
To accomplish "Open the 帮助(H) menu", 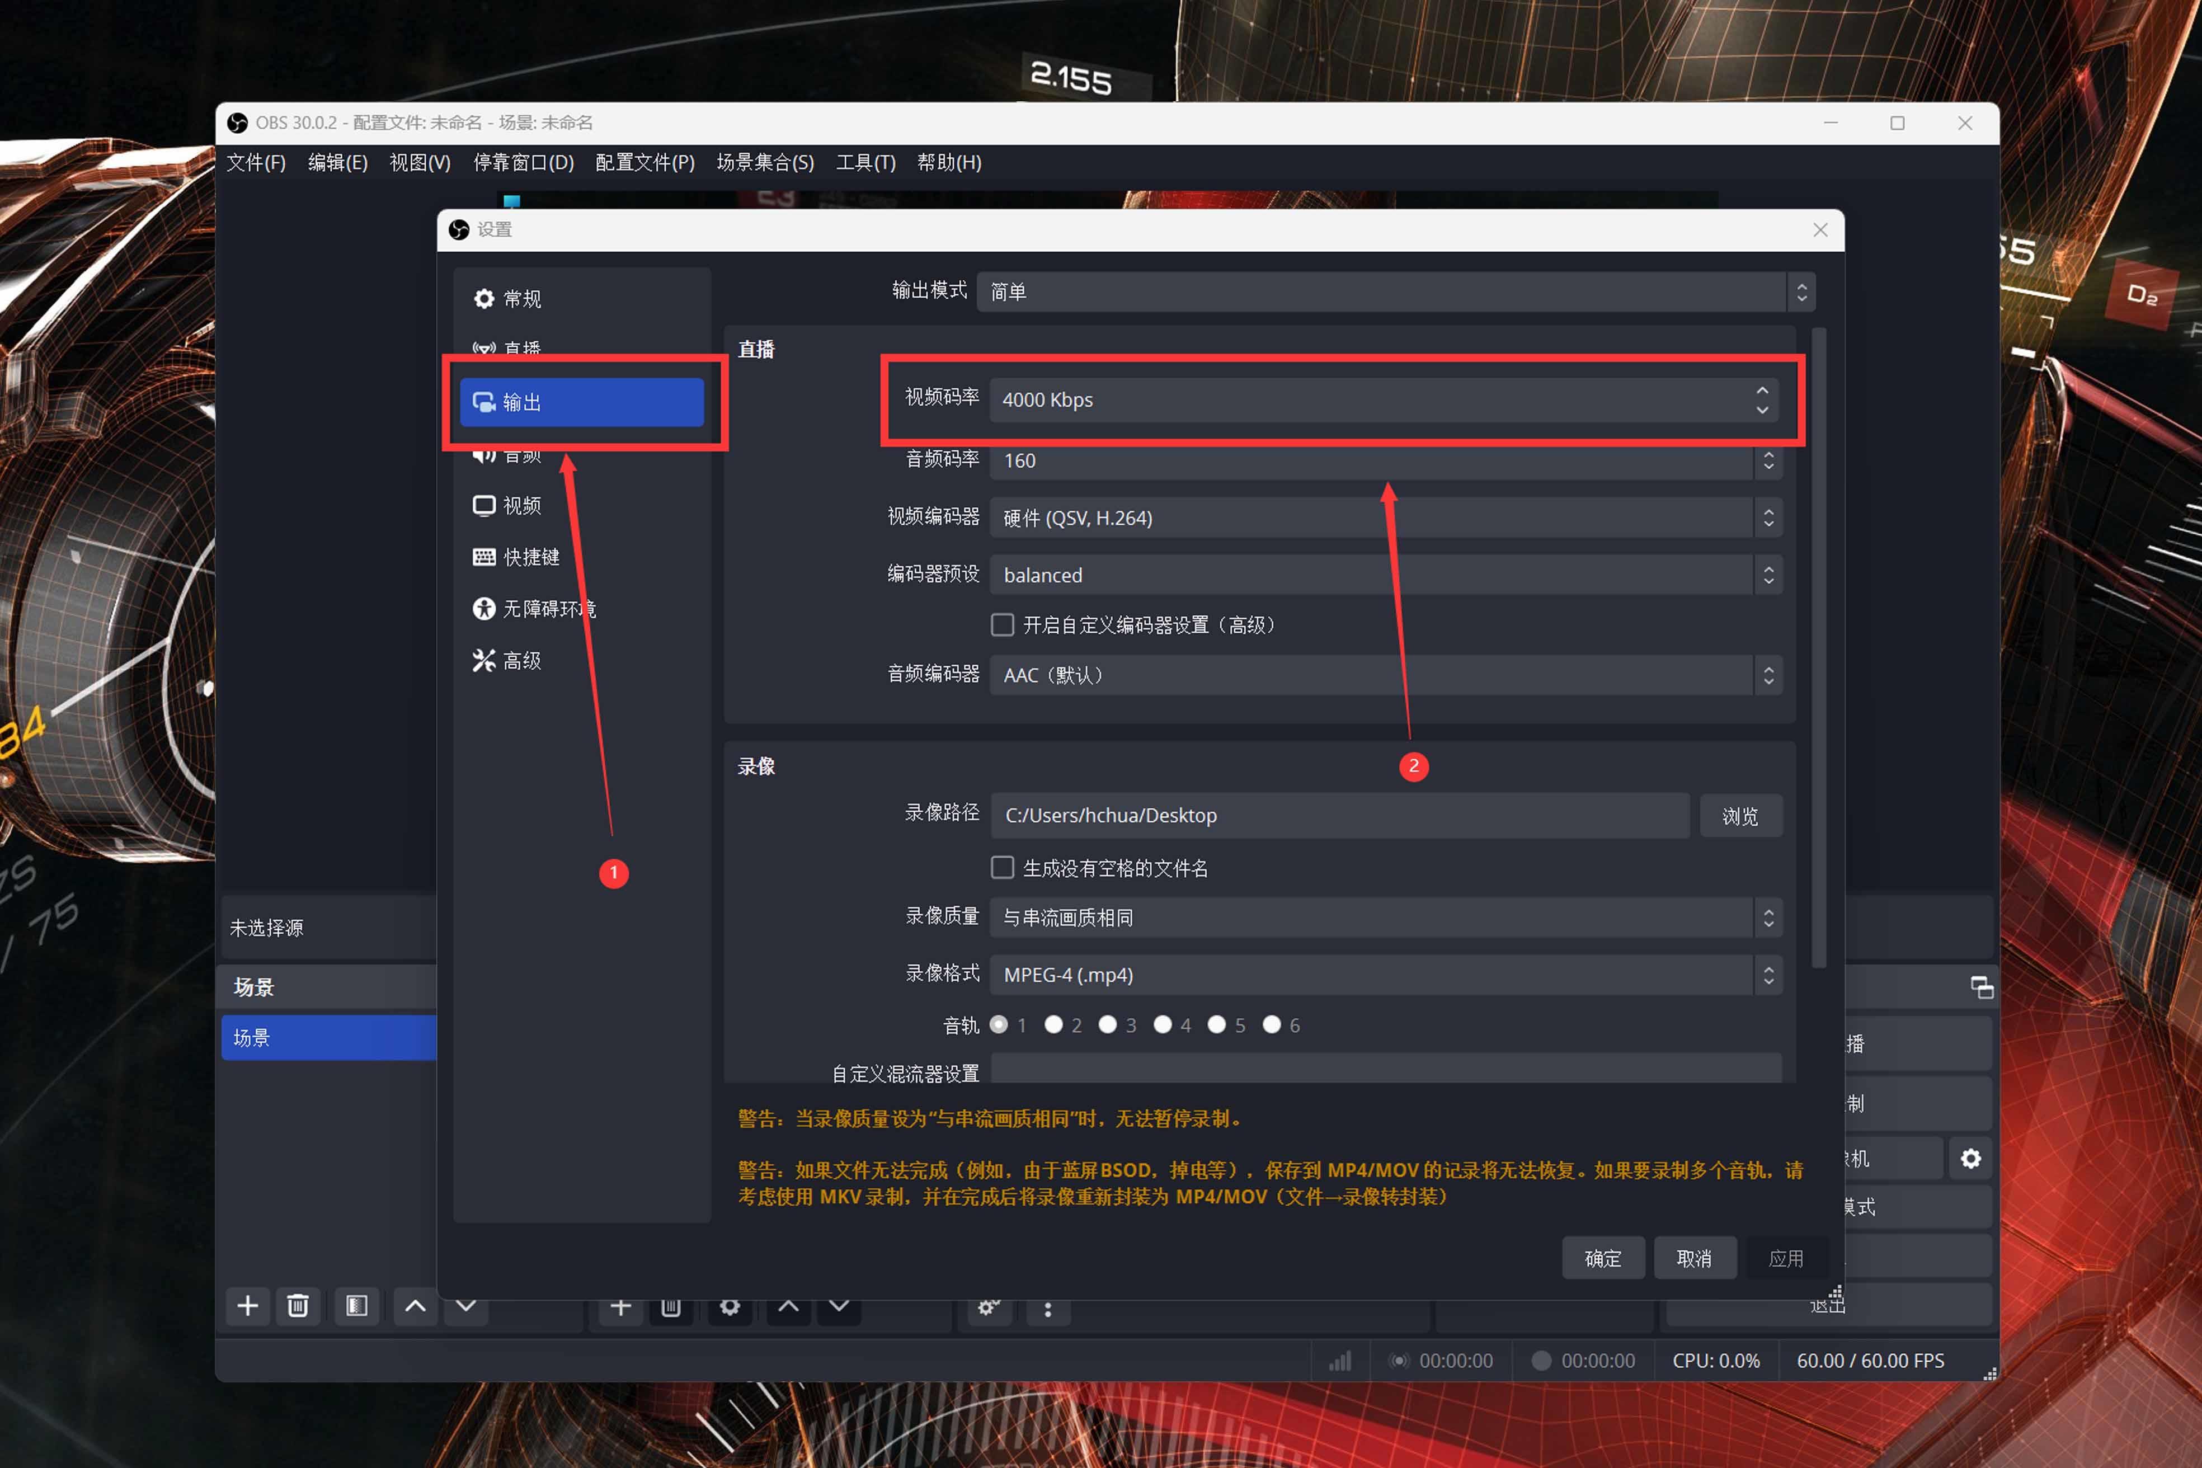I will (x=949, y=163).
